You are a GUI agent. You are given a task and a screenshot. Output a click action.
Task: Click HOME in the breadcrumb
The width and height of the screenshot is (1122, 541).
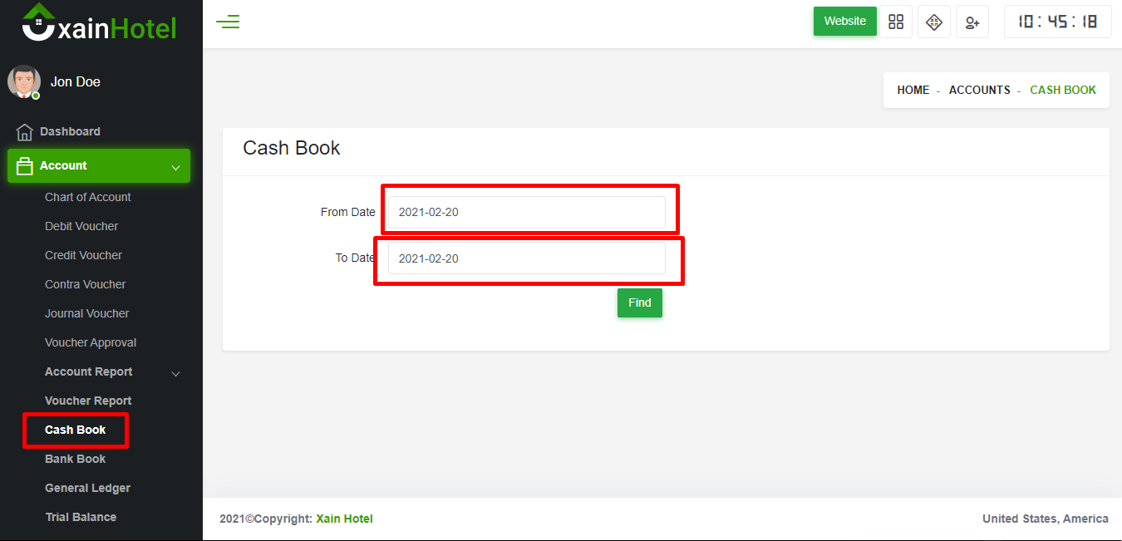pos(913,90)
